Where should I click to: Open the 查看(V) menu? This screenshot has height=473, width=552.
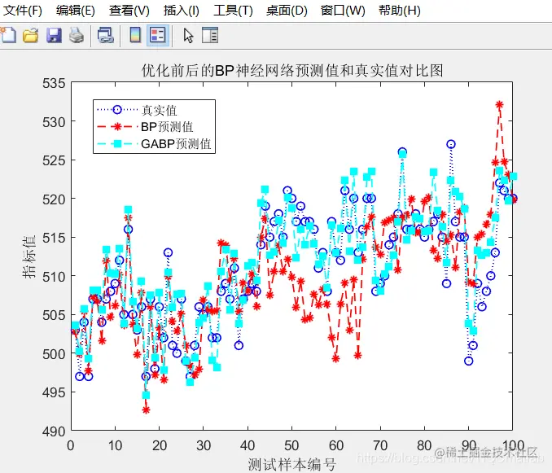(x=129, y=11)
